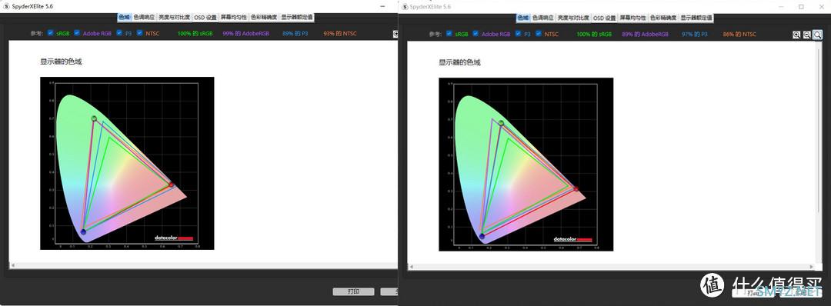
Task: Click the gamut chart in left window
Action: coord(127,163)
